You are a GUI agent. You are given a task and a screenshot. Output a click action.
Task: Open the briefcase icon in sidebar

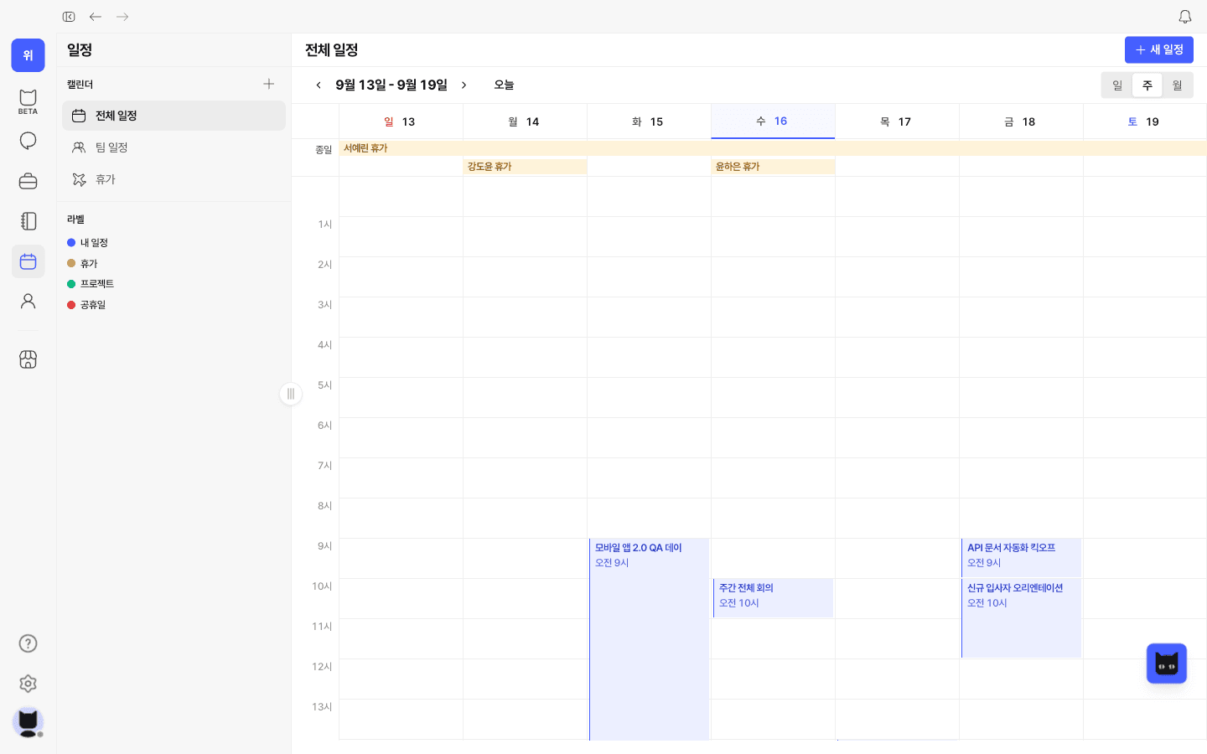[x=28, y=181]
